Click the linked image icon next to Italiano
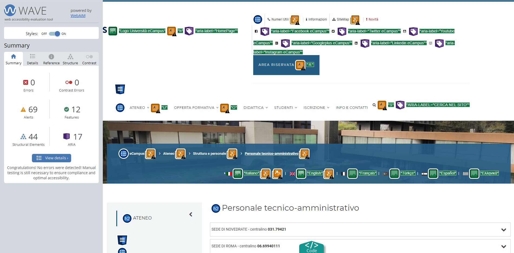This screenshot has height=253, width=514. pos(238,173)
